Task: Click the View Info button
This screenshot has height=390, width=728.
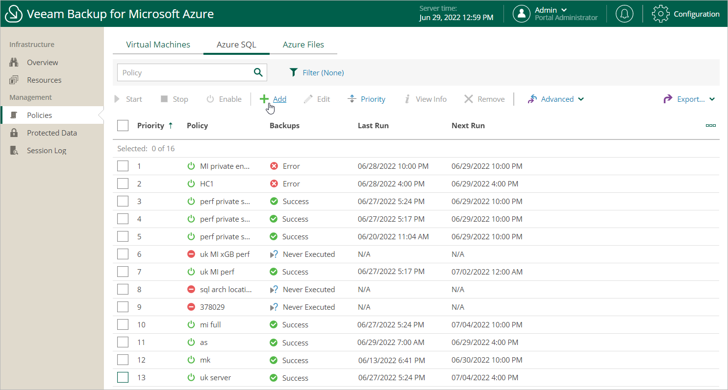Action: click(425, 99)
